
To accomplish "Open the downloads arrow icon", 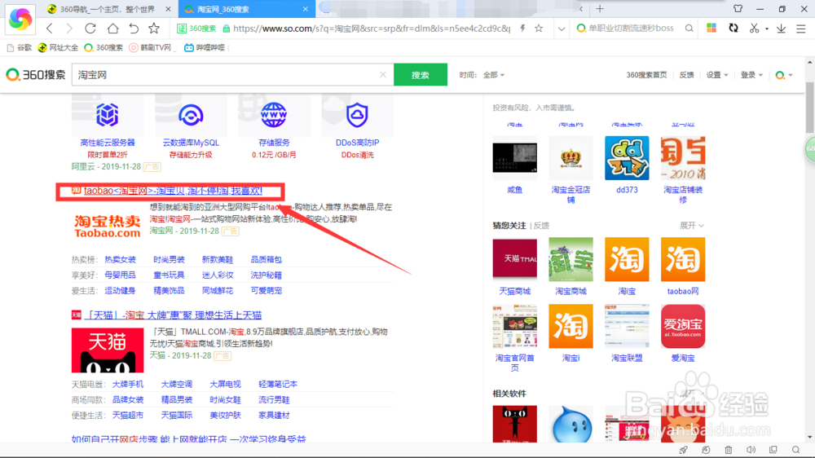I will pyautogui.click(x=781, y=29).
